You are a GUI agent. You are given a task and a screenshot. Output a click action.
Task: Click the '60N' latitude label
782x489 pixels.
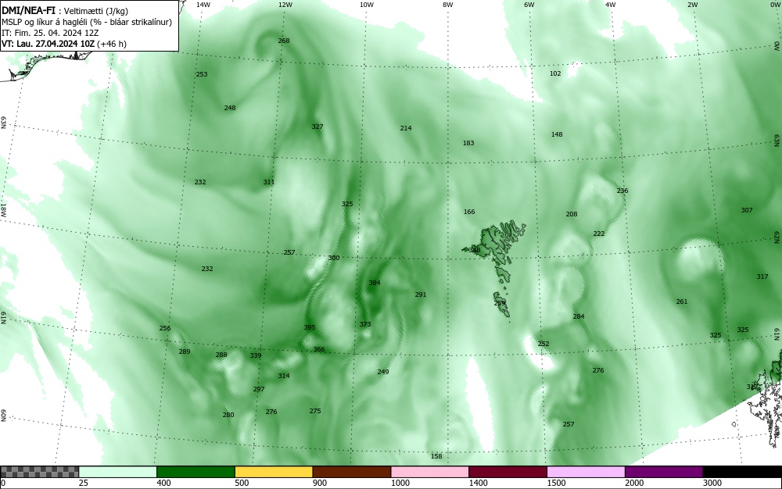pos(3,416)
